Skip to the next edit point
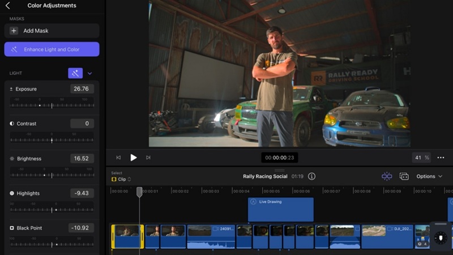 (x=148, y=158)
